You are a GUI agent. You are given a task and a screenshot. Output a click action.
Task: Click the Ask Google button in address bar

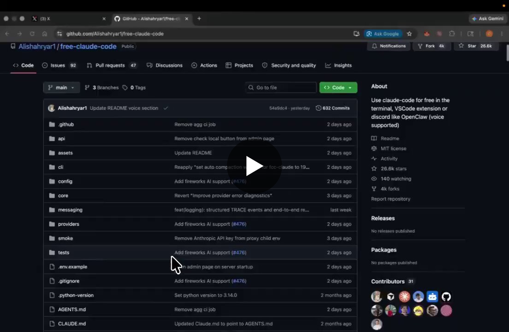point(383,33)
